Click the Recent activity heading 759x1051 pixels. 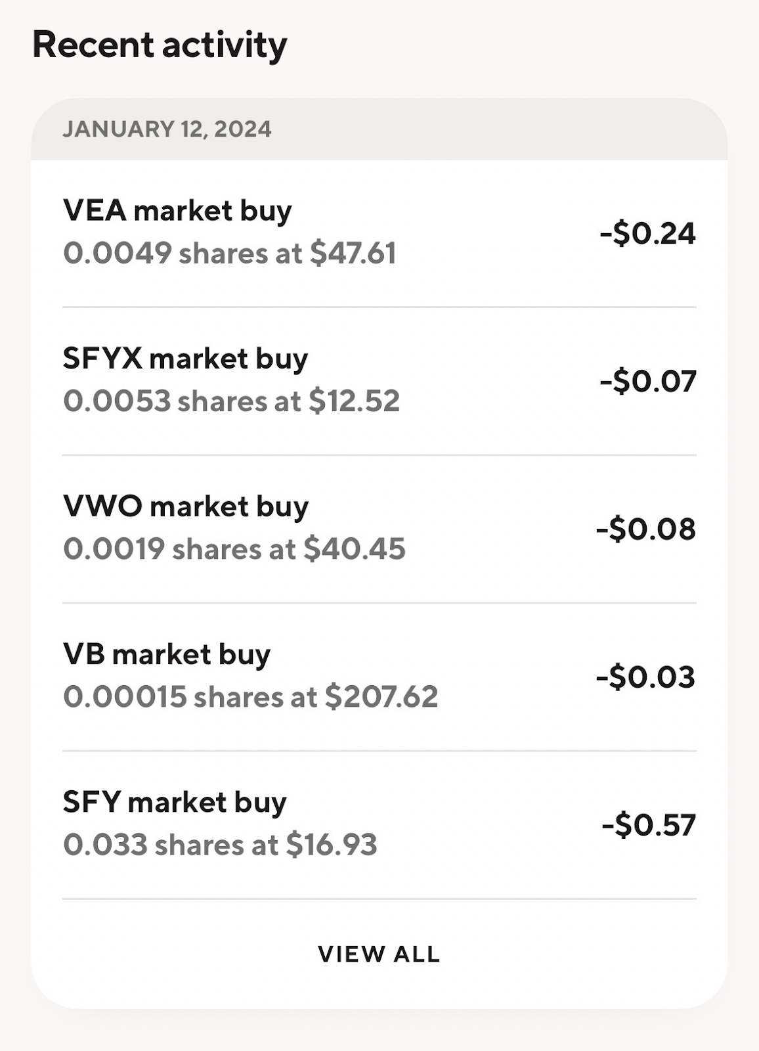(160, 45)
